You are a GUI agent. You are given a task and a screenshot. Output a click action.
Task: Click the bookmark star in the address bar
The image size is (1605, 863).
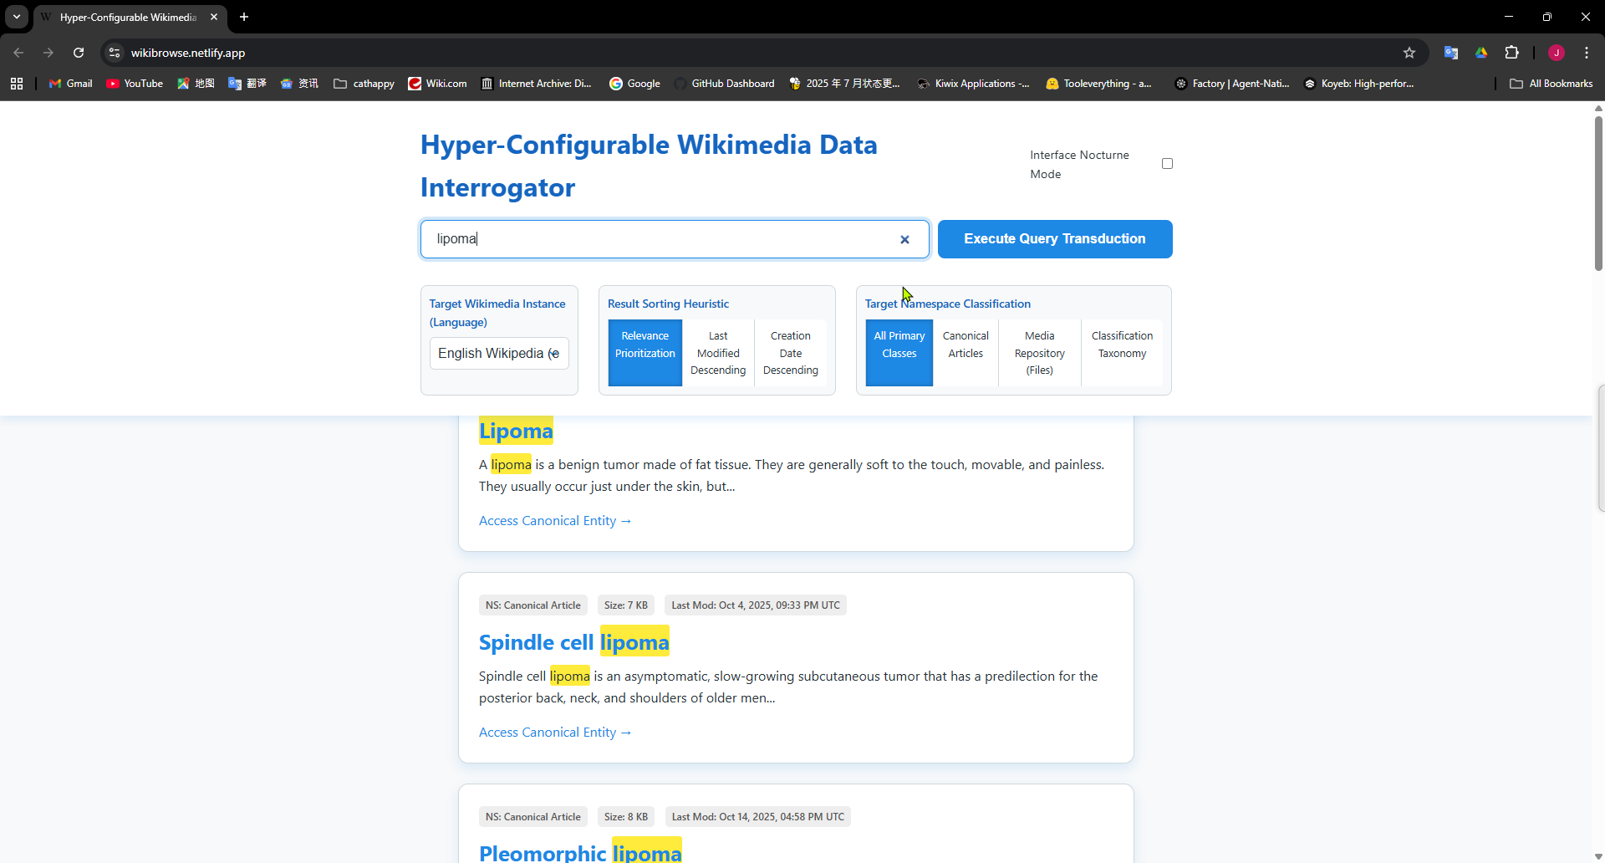click(1410, 52)
